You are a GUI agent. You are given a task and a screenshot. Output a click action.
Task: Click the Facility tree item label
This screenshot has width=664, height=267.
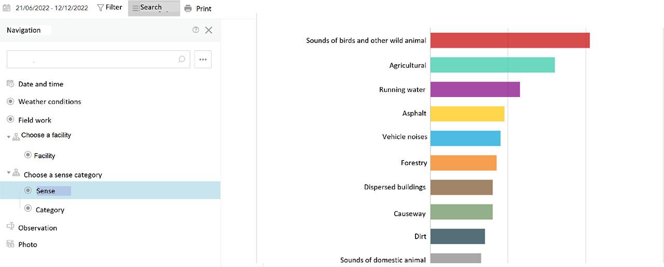point(45,156)
